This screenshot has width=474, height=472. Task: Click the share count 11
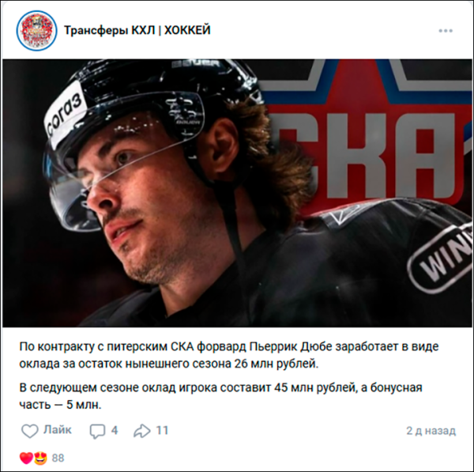(162, 430)
